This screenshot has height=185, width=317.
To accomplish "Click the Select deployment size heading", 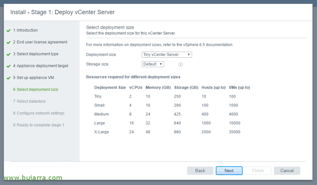I will [110, 27].
